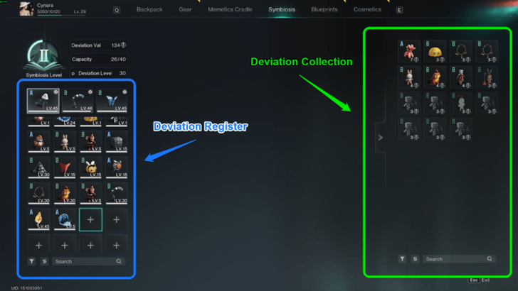Click the register search magnifier
Viewport: 518px width, 291px height.
(x=119, y=261)
